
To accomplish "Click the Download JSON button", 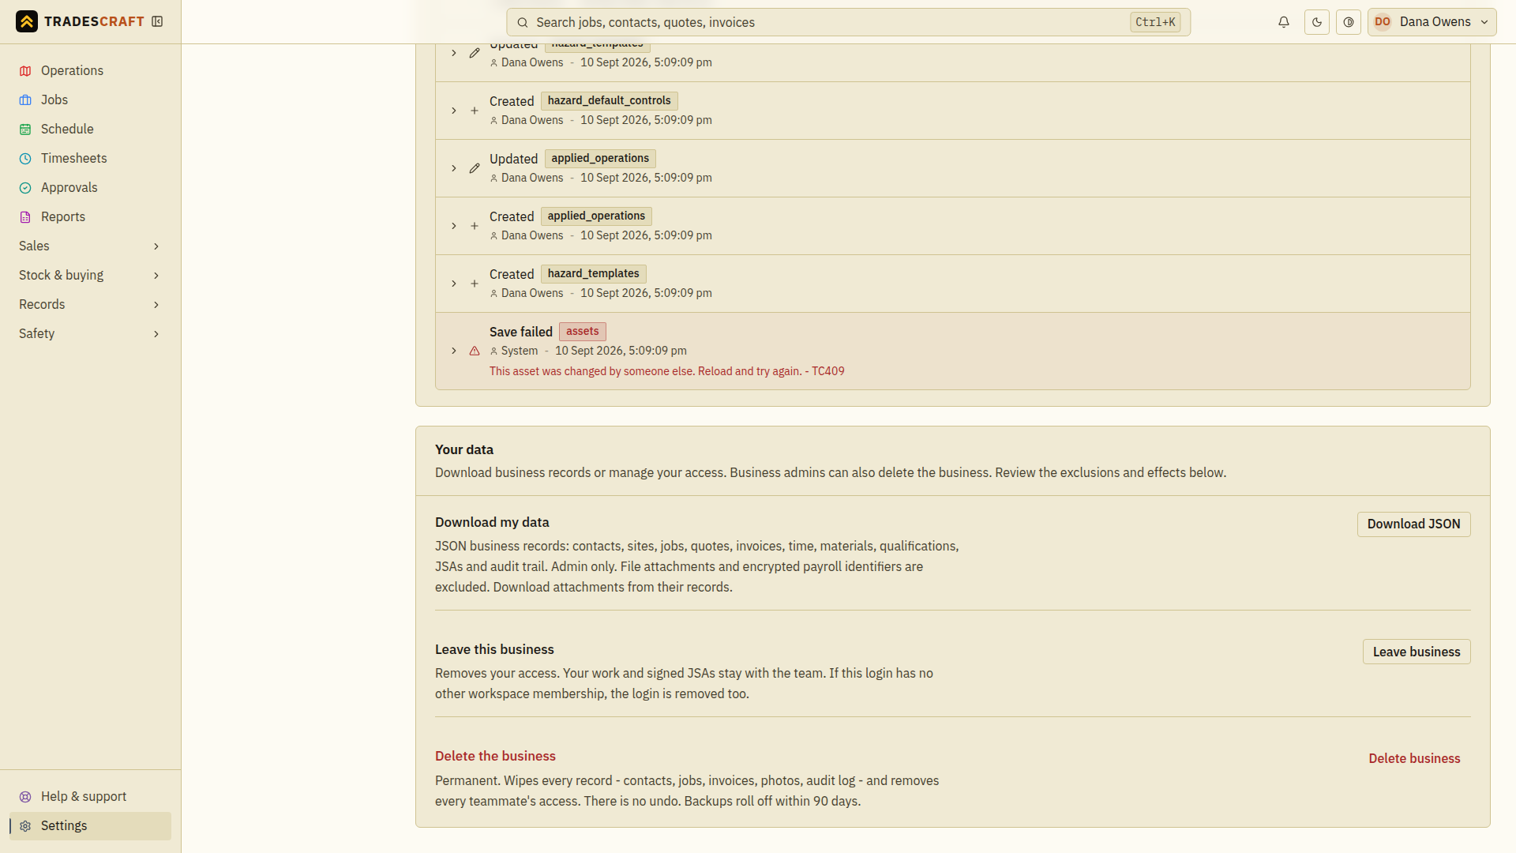I will pos(1413,524).
